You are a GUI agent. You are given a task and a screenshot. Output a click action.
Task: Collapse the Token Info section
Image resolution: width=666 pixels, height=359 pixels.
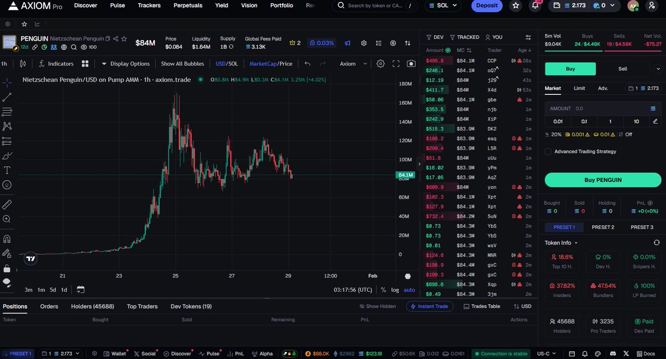click(x=562, y=242)
